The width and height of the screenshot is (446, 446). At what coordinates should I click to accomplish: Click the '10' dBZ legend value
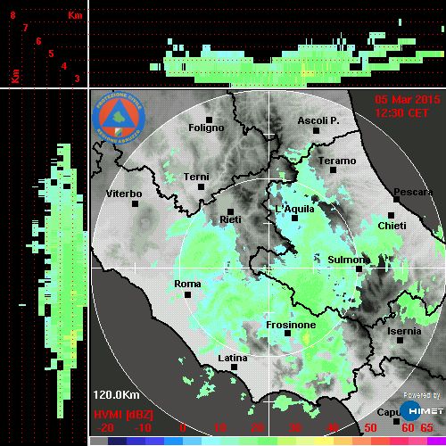tap(220, 428)
